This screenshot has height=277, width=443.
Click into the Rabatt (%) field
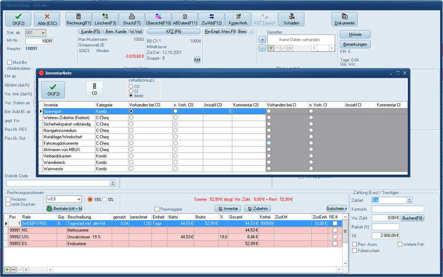[385, 227]
